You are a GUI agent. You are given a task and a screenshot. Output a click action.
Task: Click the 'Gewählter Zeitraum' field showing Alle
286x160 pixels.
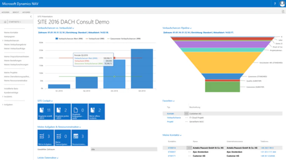(x=124, y=149)
